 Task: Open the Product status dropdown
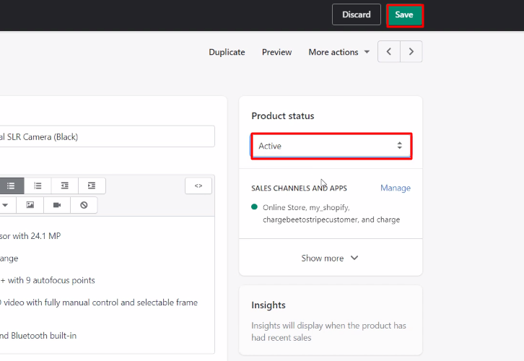pos(331,146)
